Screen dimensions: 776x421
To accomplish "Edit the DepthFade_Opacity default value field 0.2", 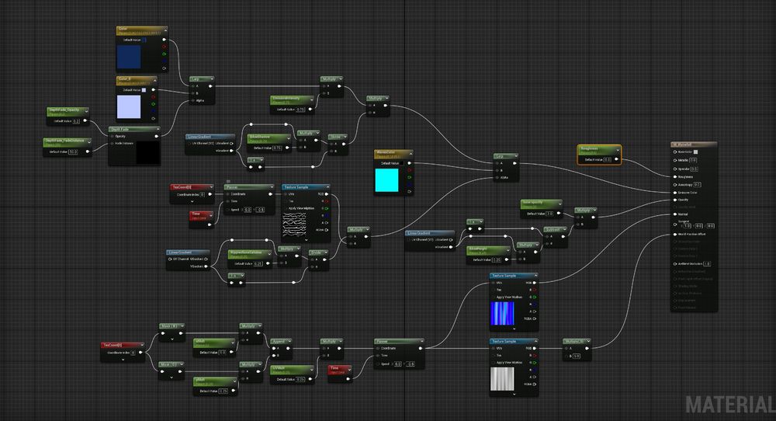I will (x=76, y=121).
